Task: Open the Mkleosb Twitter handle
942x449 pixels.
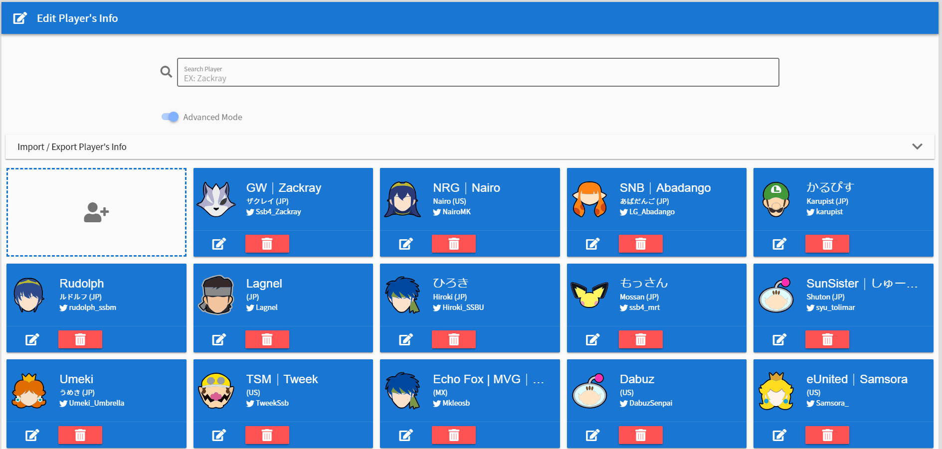Action: click(x=451, y=403)
